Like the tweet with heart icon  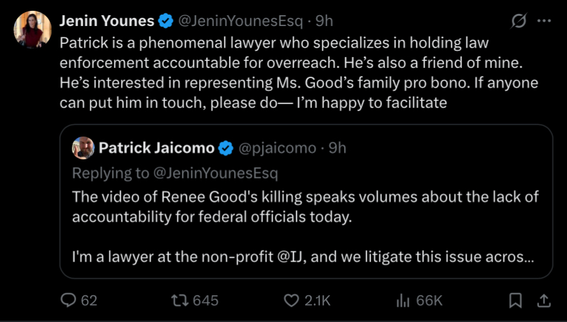tap(291, 300)
